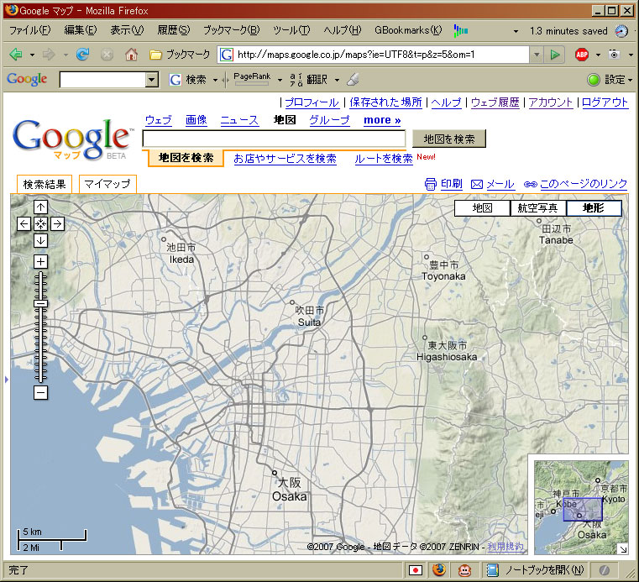
Task: Click the green status circle beside 設定
Action: click(594, 80)
